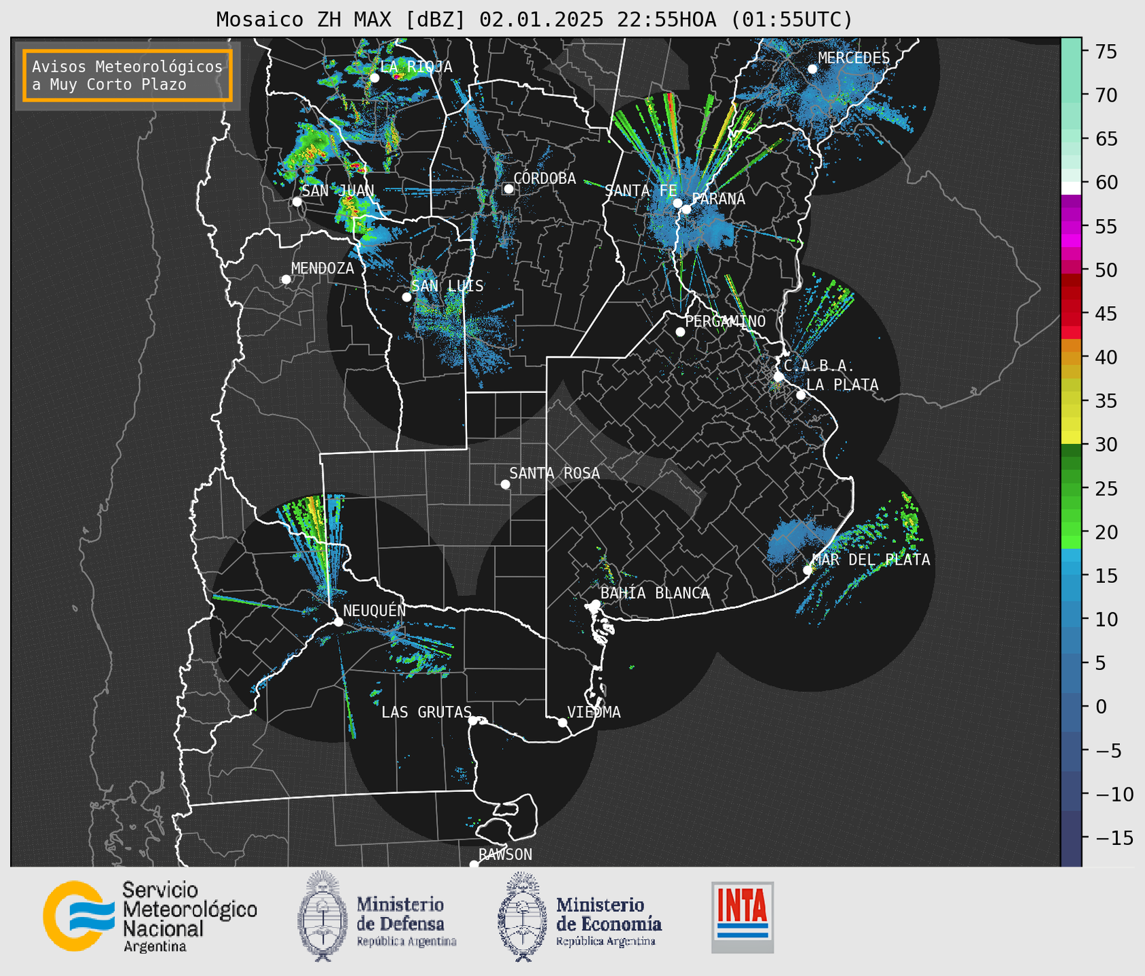Click the MERCEDES label text
The width and height of the screenshot is (1145, 976).
pyautogui.click(x=854, y=58)
